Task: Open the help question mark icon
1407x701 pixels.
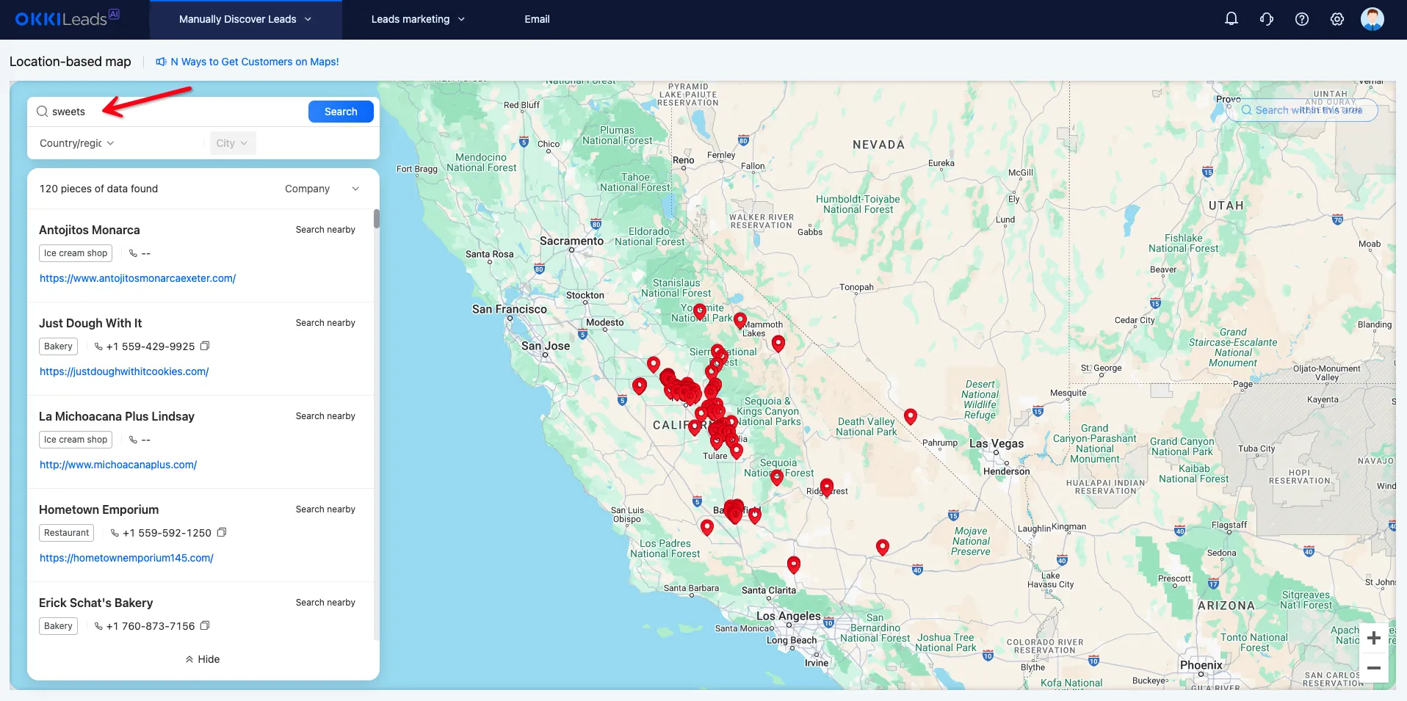Action: click(x=1302, y=19)
